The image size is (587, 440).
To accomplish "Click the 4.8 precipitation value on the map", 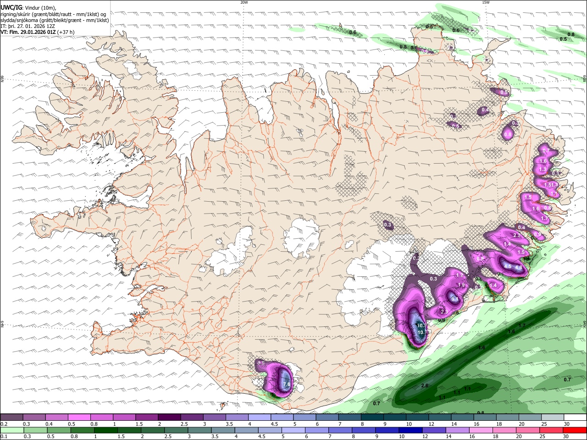I will 519,267.
